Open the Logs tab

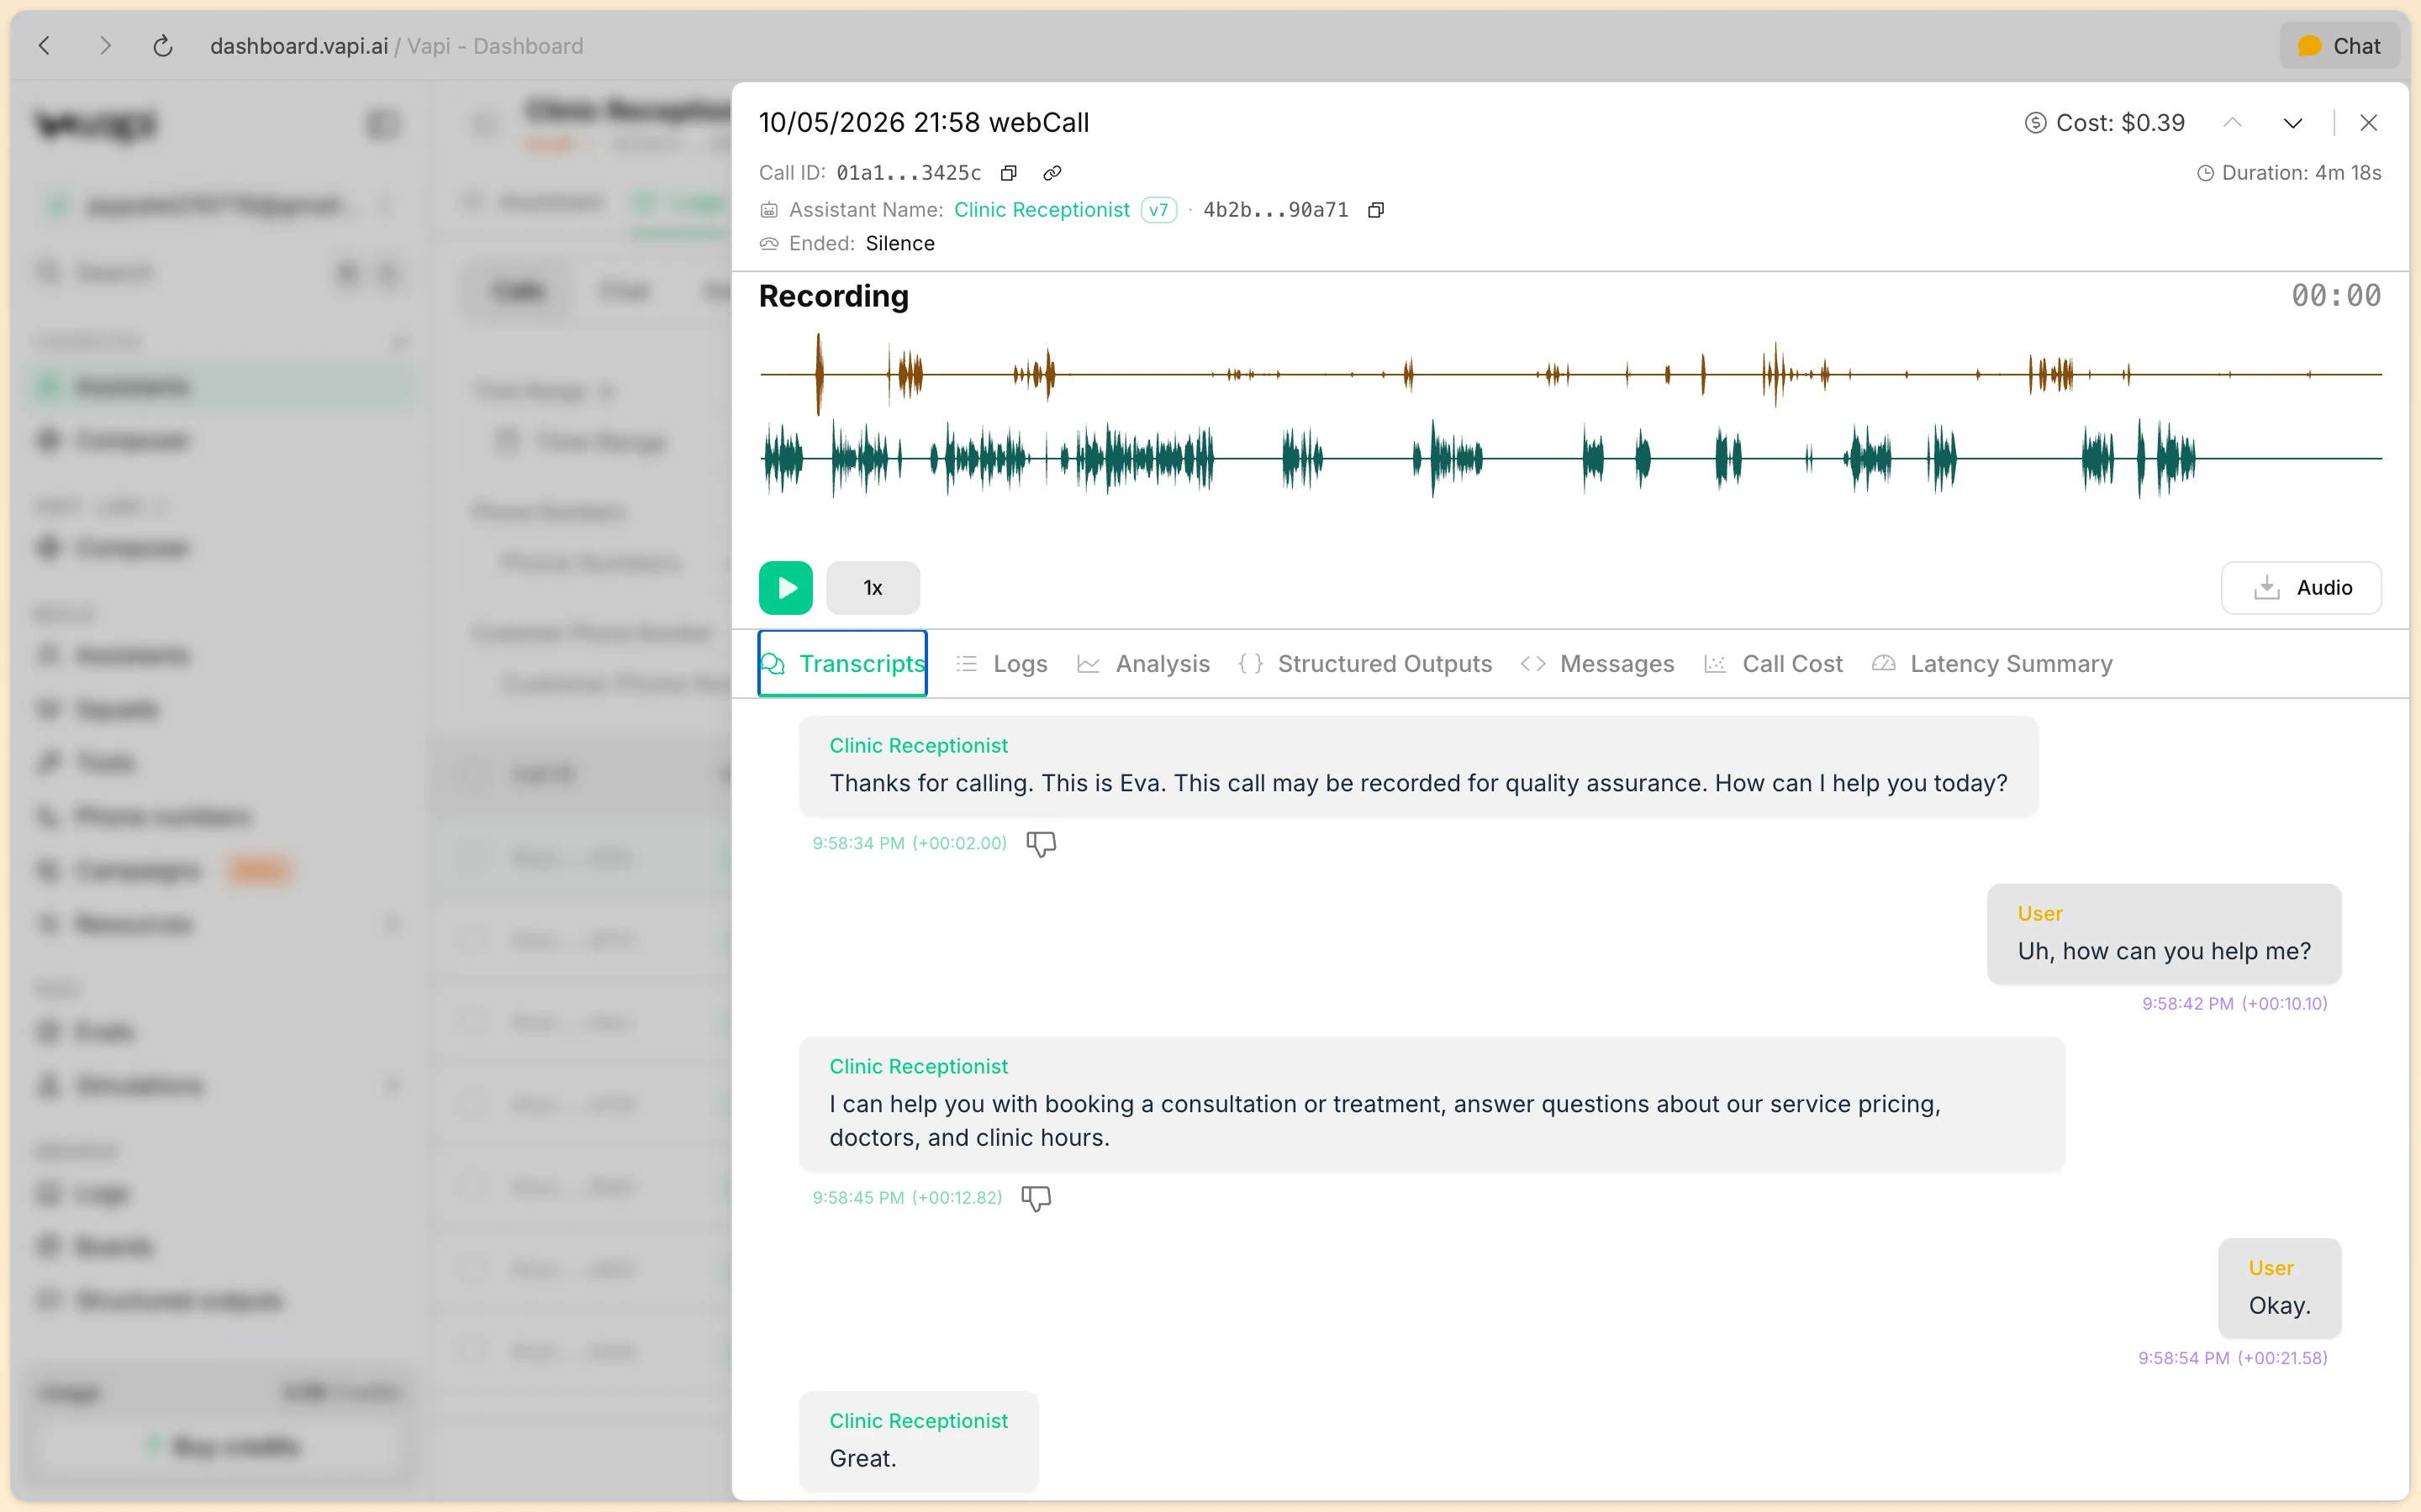click(x=1001, y=664)
